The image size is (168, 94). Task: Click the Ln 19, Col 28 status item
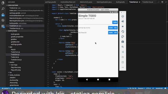tap(132, 88)
